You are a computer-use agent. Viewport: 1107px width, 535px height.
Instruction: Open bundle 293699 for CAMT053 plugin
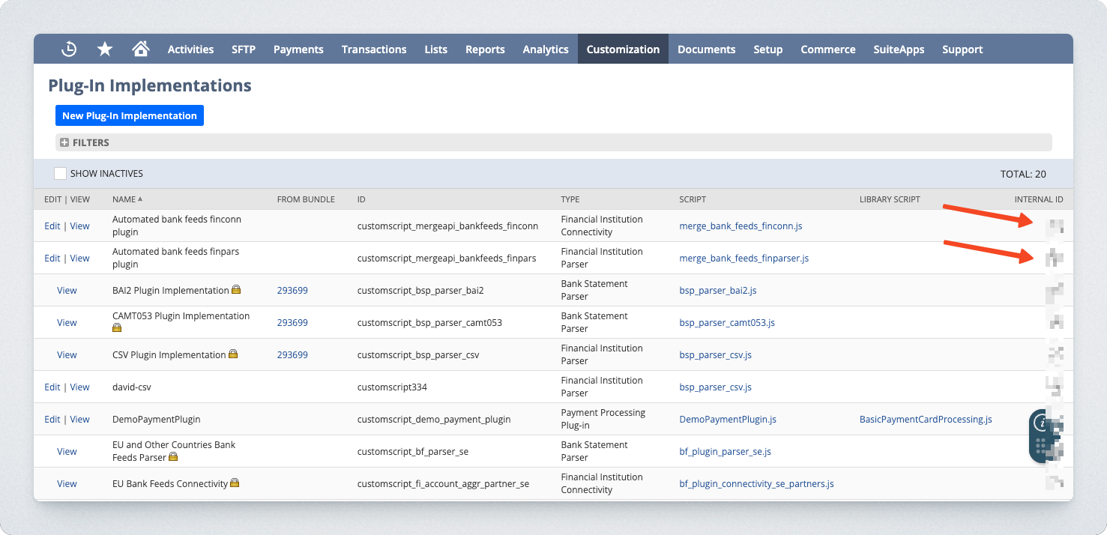coord(292,322)
